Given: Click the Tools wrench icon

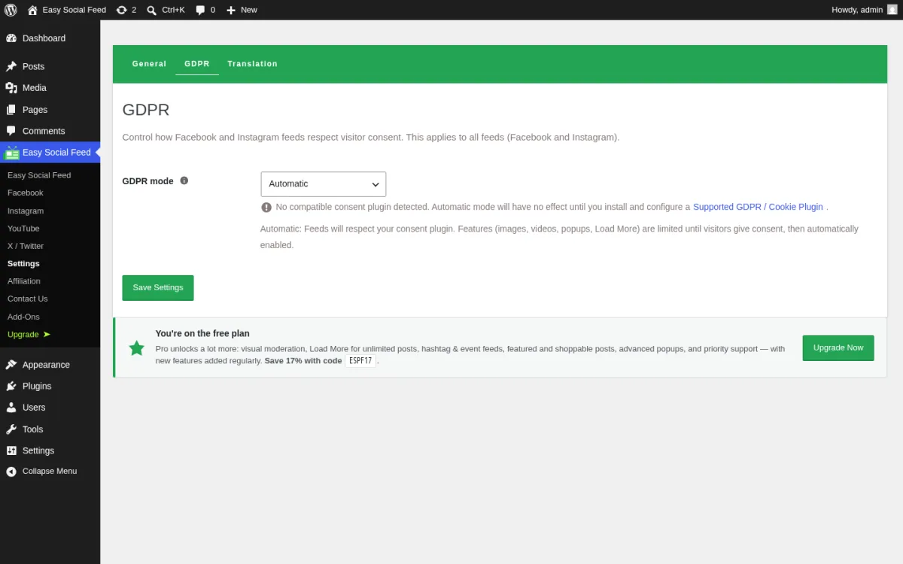Looking at the screenshot, I should tap(11, 429).
